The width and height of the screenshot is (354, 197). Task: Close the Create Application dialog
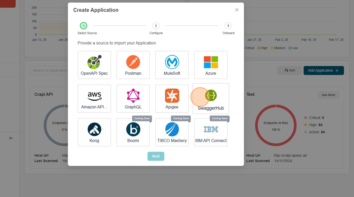(x=237, y=10)
